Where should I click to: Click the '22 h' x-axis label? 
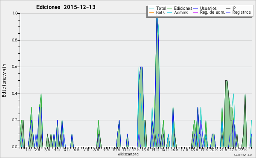(233, 149)
